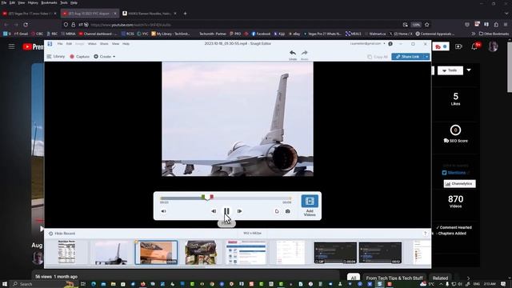This screenshot has width=512, height=288.
Task: Click the YouTube Premium logo
Action: tap(33, 46)
